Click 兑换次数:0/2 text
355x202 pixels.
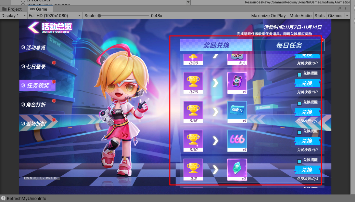click(x=307, y=121)
